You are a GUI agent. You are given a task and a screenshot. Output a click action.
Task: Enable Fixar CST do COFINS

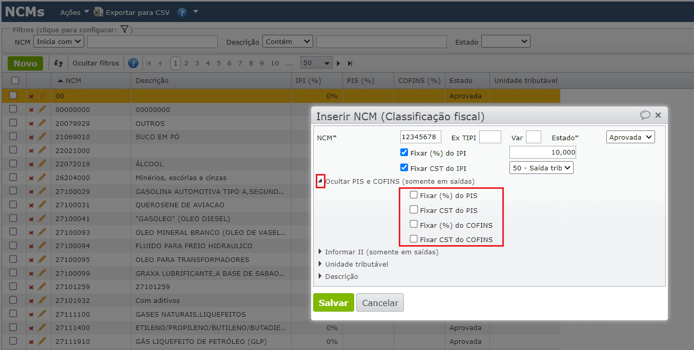click(x=414, y=239)
